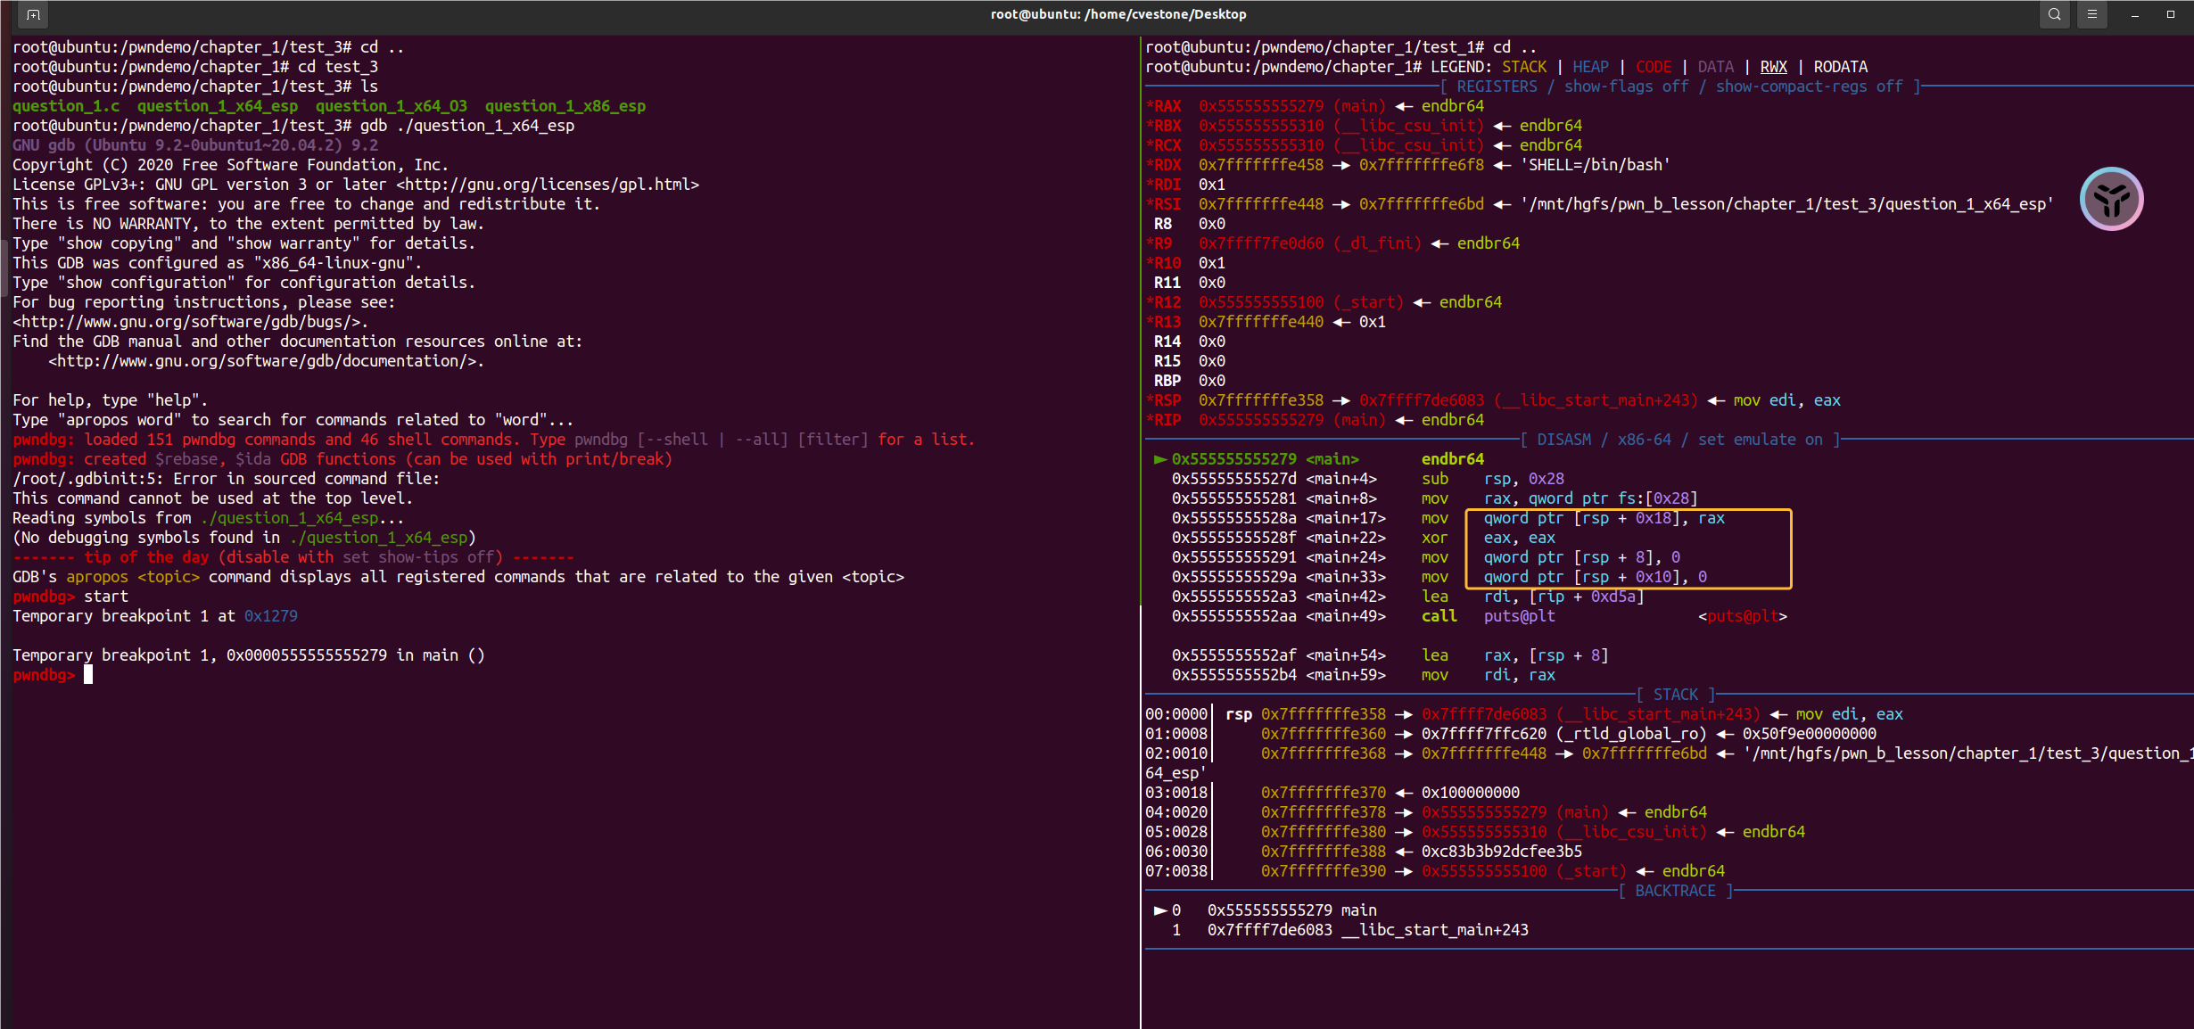Viewport: 2194px width, 1029px height.
Task: Click the gnu.org gdb bugs URL
Action: (186, 322)
